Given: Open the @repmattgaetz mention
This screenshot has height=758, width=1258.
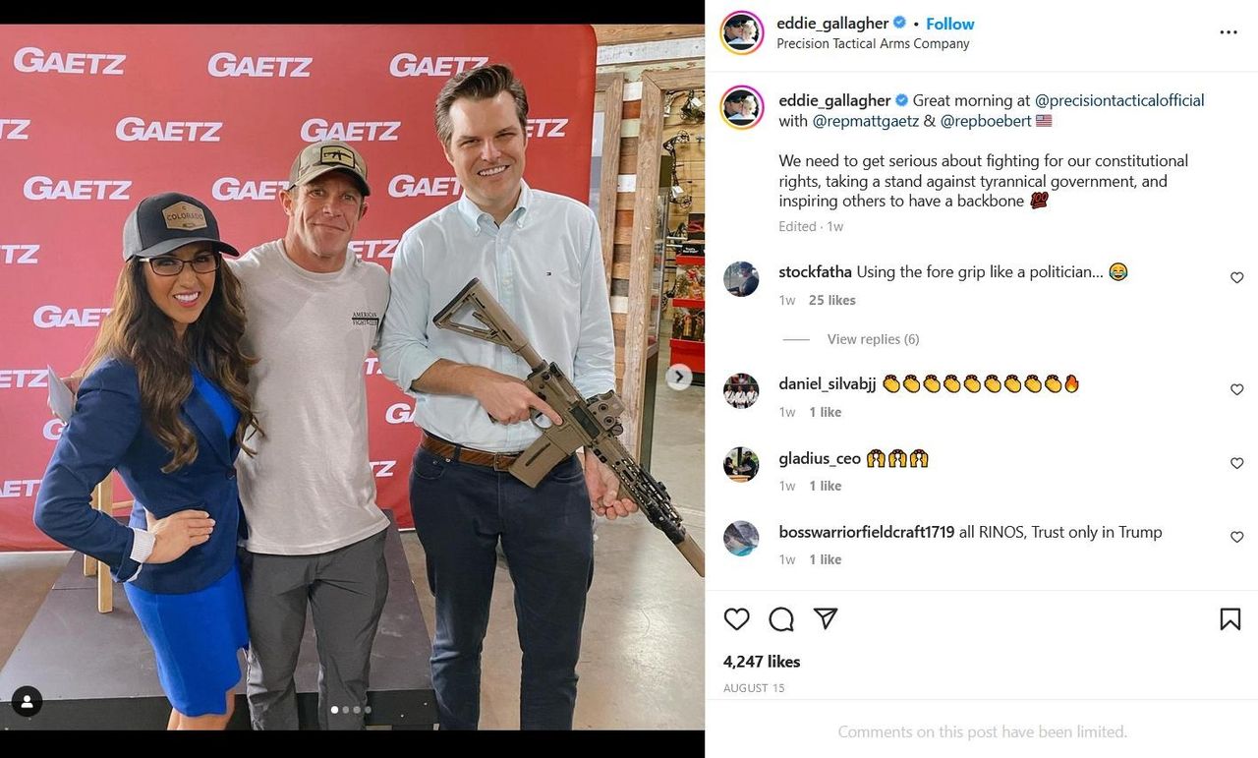Looking at the screenshot, I should coord(866,121).
